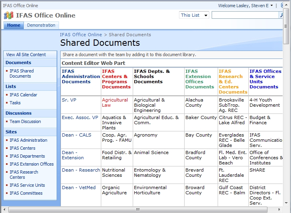Viewport: 291px width, 213px height.
Task: Click the vertical scrollbar up arrow
Action: point(286,5)
